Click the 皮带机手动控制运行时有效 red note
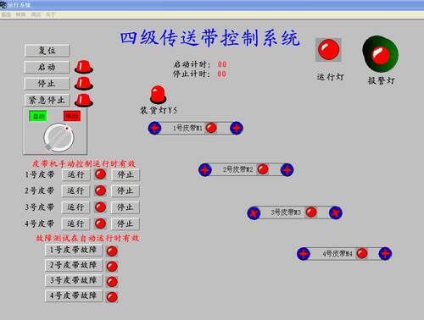The image size is (424, 320). point(83,163)
